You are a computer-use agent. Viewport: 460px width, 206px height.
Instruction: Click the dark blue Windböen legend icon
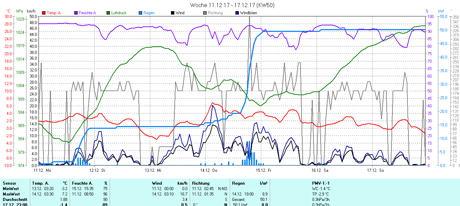237,13
